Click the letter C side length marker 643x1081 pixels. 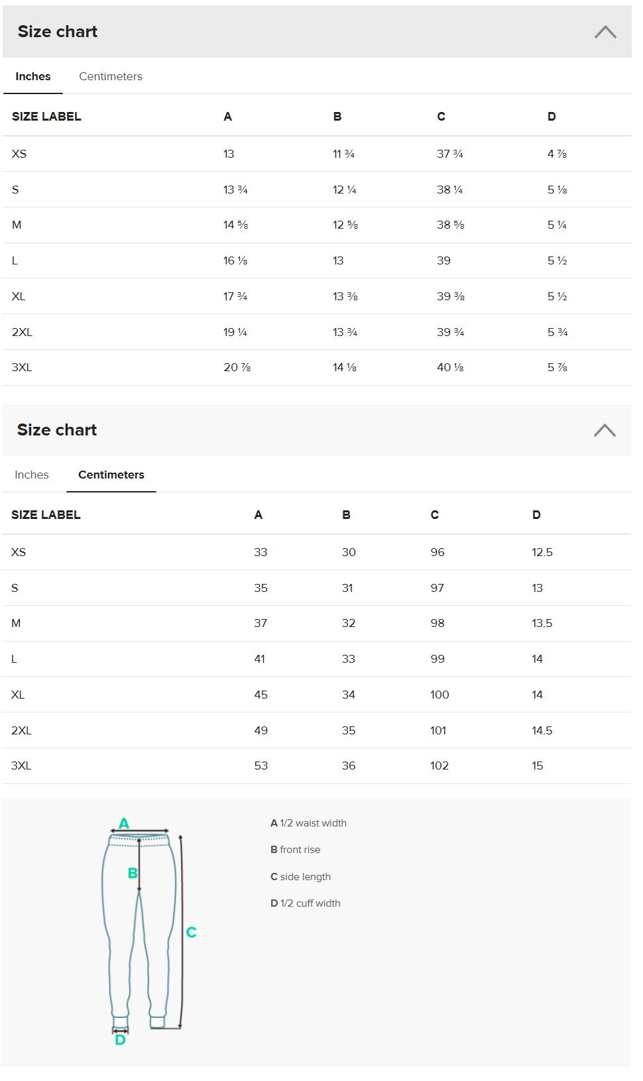pyautogui.click(x=191, y=933)
